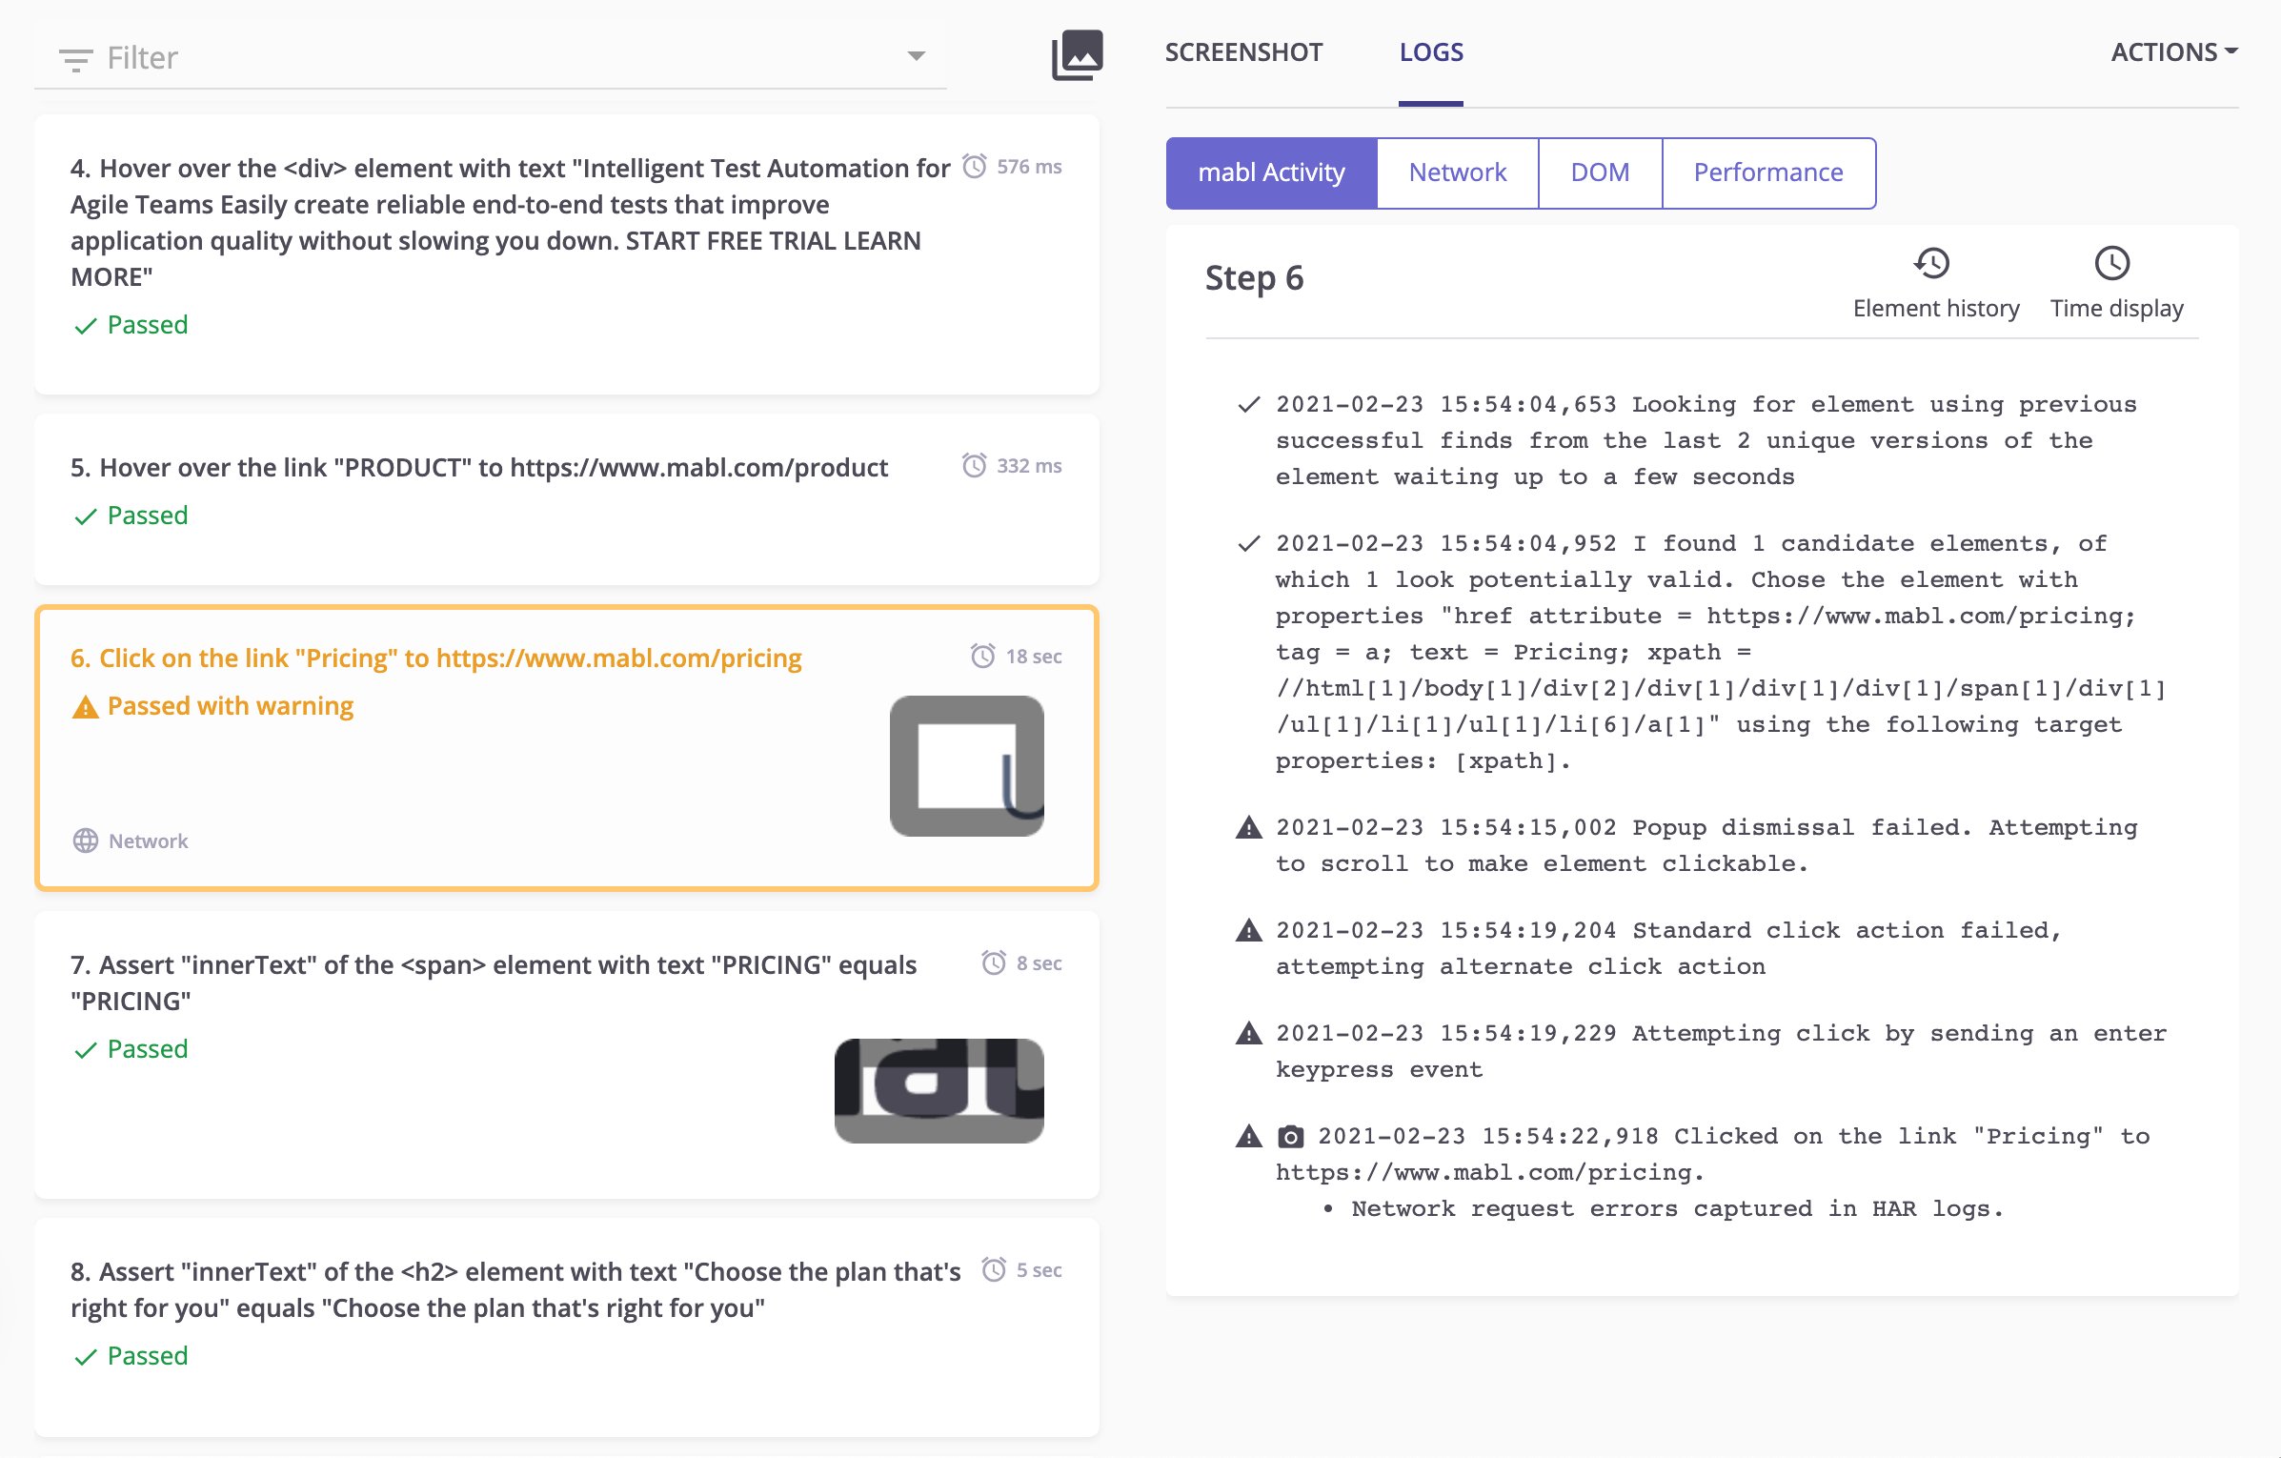Click the filter lines icon

75,59
